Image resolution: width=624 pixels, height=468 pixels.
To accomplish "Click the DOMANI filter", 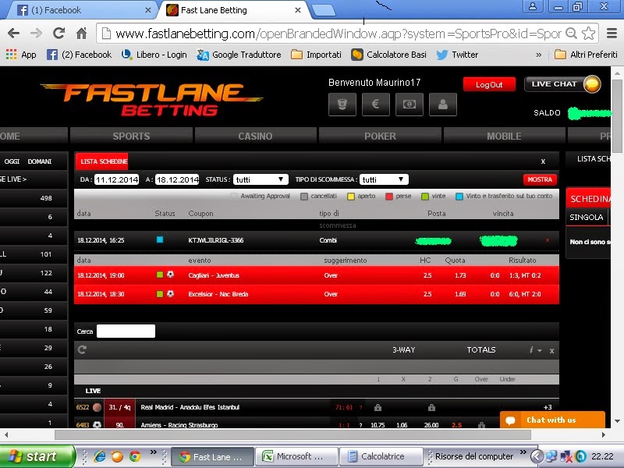I will tap(40, 161).
